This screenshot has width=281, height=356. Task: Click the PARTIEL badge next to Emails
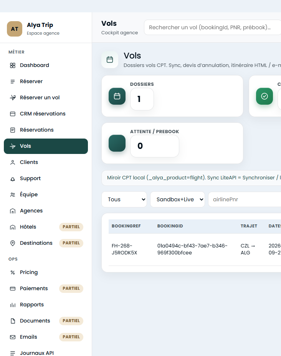click(x=71, y=337)
